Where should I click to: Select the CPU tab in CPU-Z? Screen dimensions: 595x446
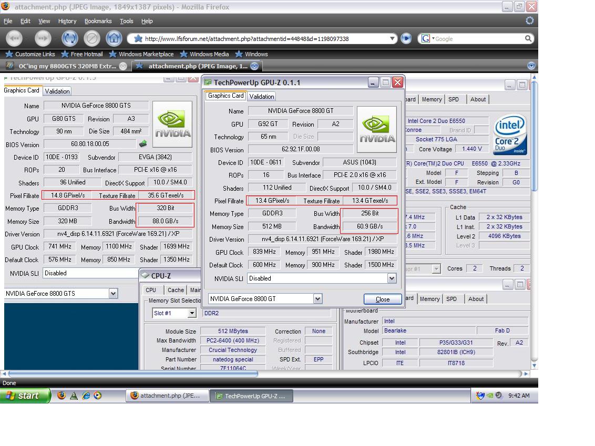(151, 290)
